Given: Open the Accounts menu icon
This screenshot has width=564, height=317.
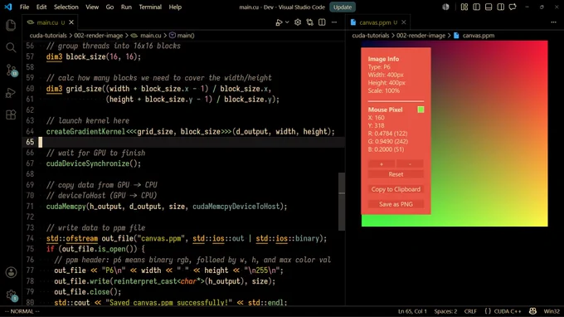Looking at the screenshot, I should click(11, 272).
